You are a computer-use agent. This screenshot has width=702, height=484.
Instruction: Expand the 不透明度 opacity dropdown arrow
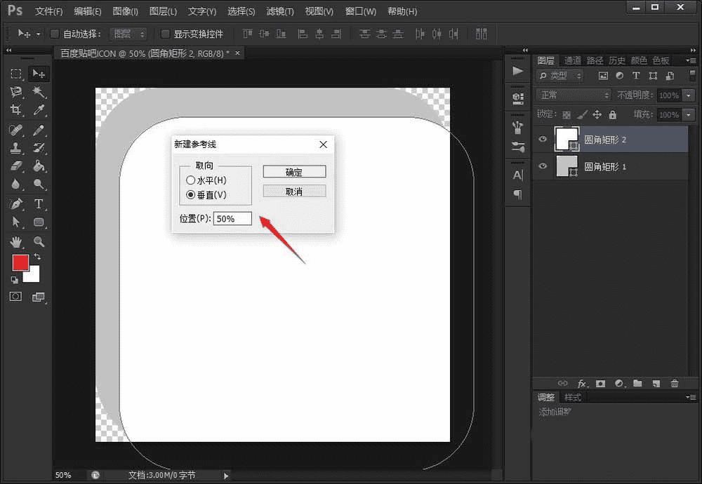[x=688, y=95]
